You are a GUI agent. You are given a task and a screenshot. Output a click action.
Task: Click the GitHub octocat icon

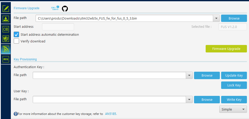[65, 8]
